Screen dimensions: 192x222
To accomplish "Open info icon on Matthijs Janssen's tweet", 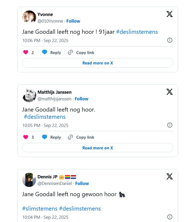I will pos(170,125).
